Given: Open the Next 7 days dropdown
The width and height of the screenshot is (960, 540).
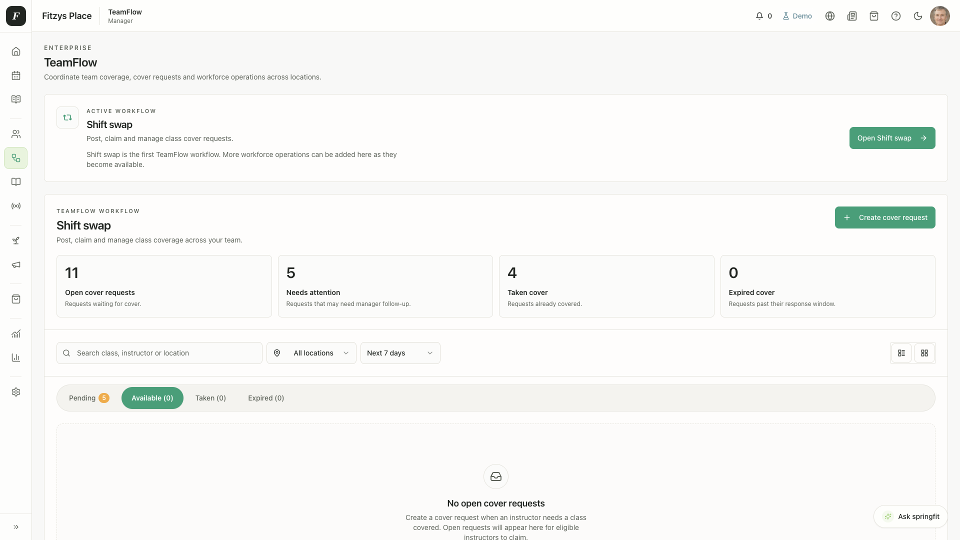Looking at the screenshot, I should pyautogui.click(x=400, y=353).
